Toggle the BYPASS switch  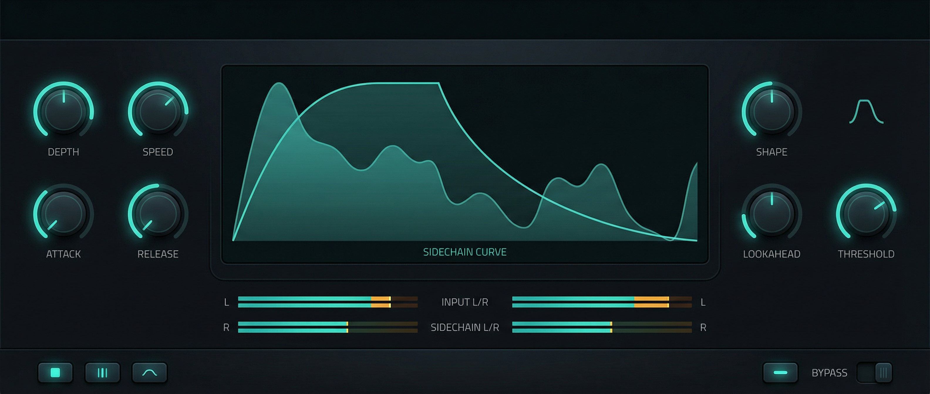tap(874, 372)
